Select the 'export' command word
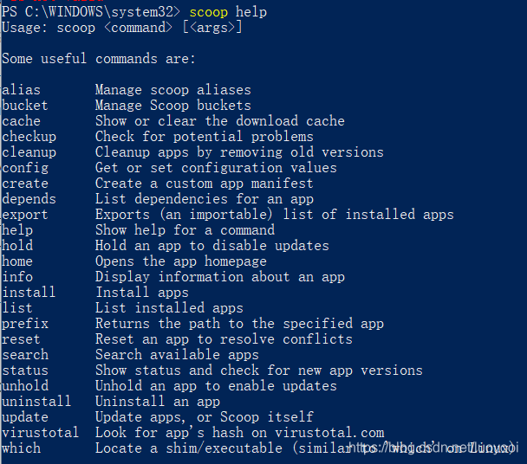 click(x=25, y=215)
